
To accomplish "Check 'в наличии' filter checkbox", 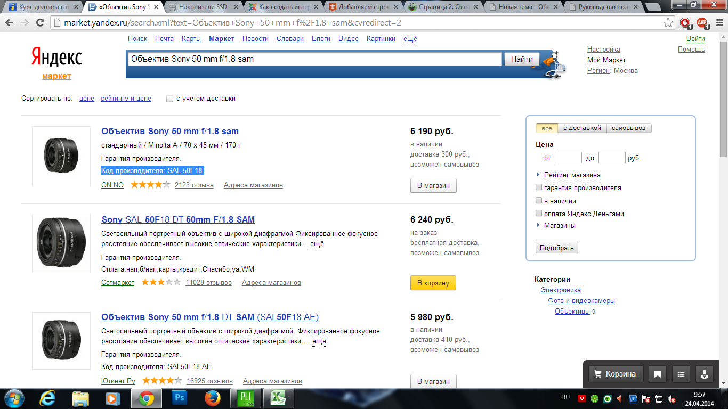I will click(x=539, y=201).
